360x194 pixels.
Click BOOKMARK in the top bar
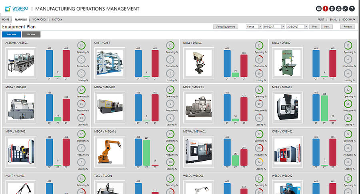click(349, 20)
